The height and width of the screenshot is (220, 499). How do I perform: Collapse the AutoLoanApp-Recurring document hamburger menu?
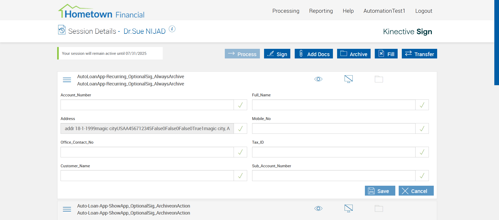(67, 80)
